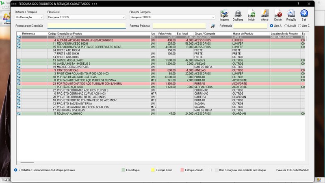Click the Localização do Produto column header
The image size is (325, 183).
pyautogui.click(x=284, y=34)
